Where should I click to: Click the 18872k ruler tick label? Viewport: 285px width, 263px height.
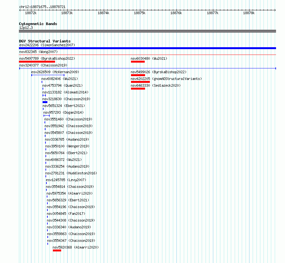(x=31, y=13)
